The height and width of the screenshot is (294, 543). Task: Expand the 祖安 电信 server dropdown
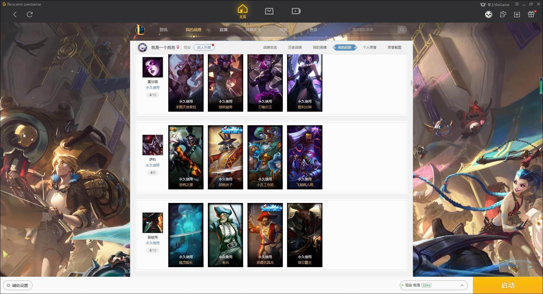click(x=434, y=285)
